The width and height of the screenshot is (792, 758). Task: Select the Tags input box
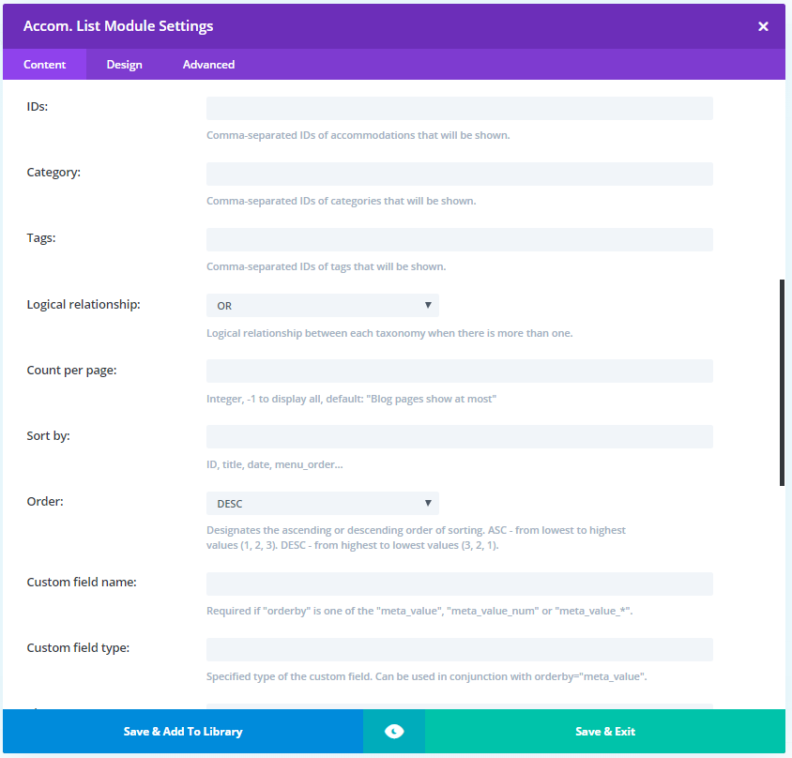tap(459, 239)
